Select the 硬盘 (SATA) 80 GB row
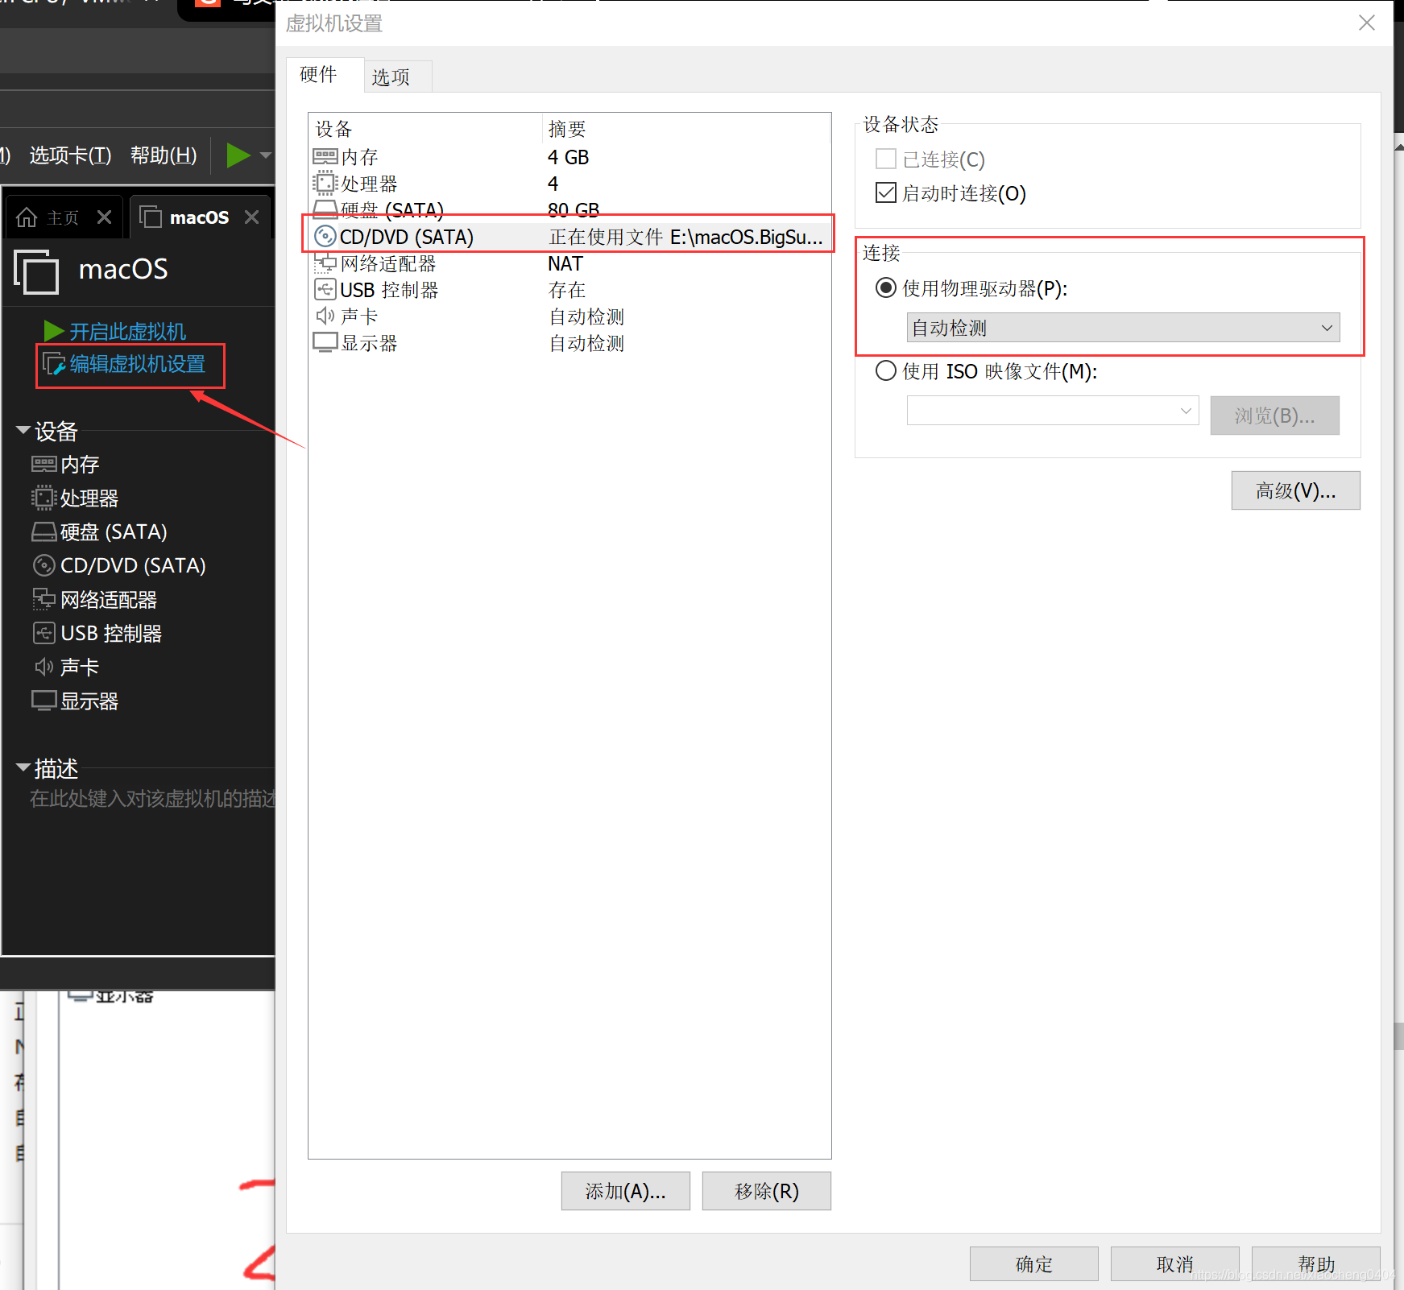 click(x=569, y=209)
